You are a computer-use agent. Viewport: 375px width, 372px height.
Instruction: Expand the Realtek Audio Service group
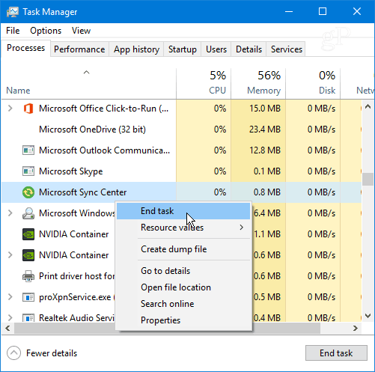(x=10, y=317)
